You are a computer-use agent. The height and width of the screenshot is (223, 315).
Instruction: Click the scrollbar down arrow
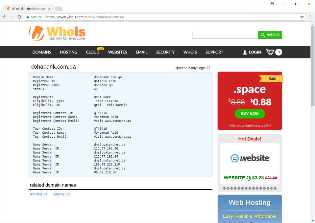[x=313, y=221]
